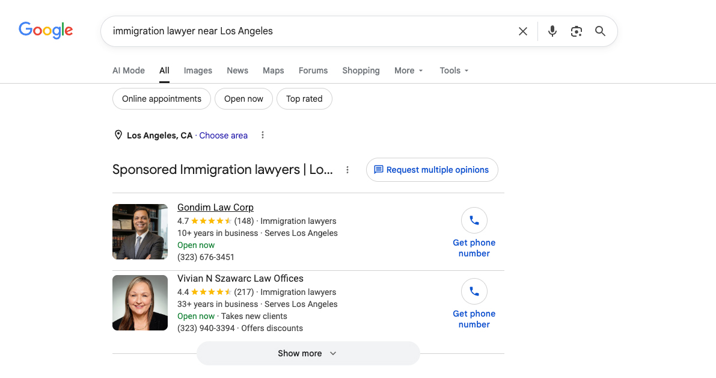Open the News tab
The image size is (716, 378).
237,70
